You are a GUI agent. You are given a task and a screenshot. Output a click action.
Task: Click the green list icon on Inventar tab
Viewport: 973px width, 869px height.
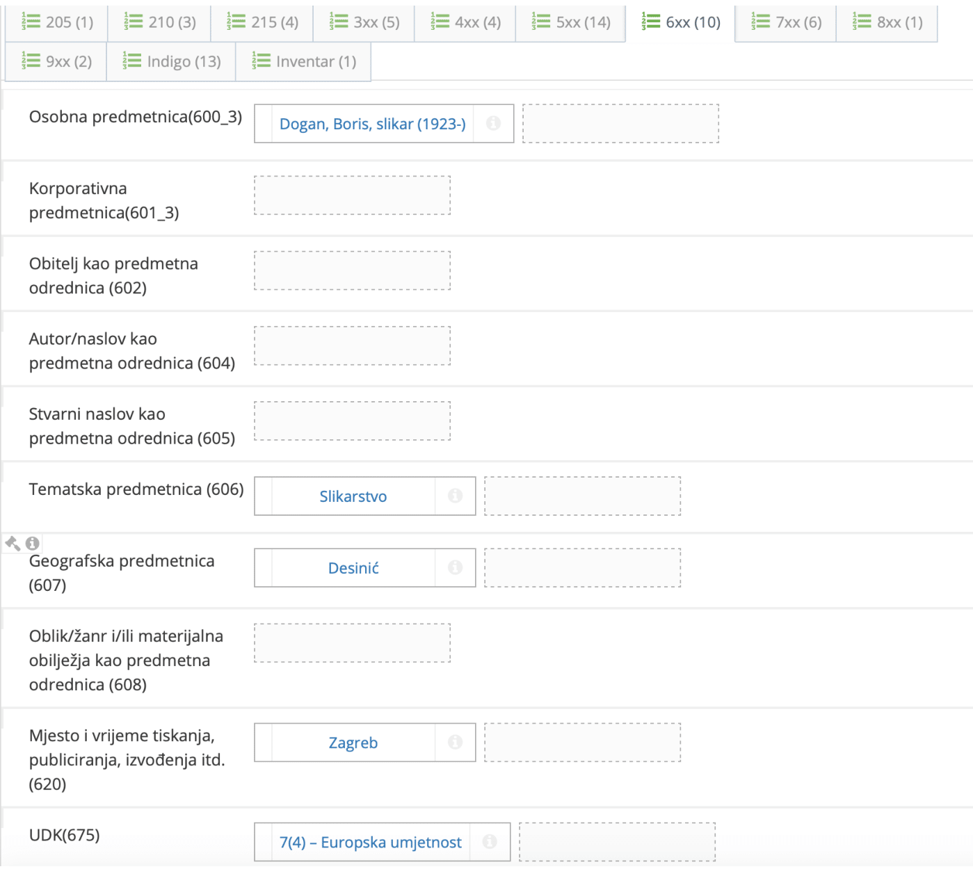[260, 61]
